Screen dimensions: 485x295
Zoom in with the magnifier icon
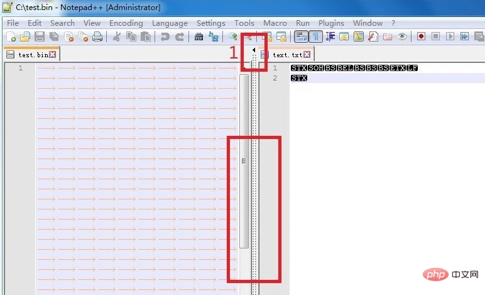pos(232,36)
